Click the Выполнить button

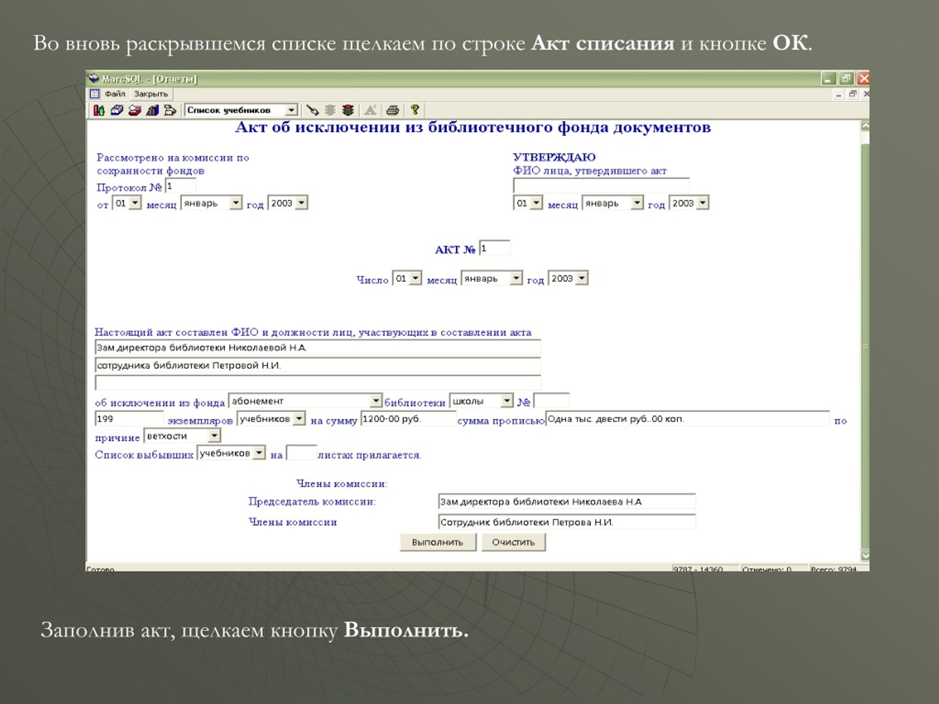(x=438, y=542)
